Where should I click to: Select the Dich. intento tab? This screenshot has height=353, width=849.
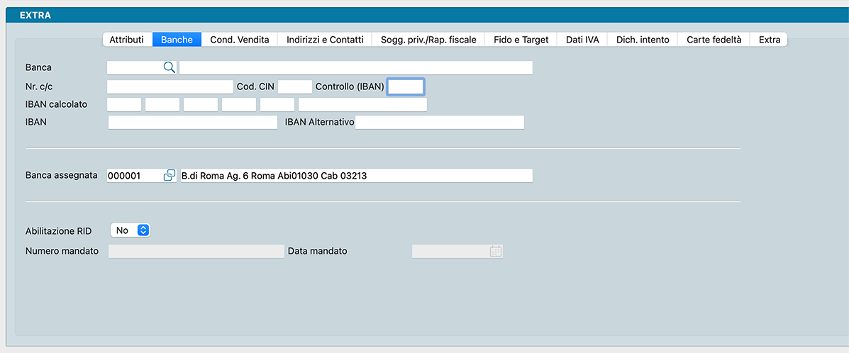(x=643, y=40)
